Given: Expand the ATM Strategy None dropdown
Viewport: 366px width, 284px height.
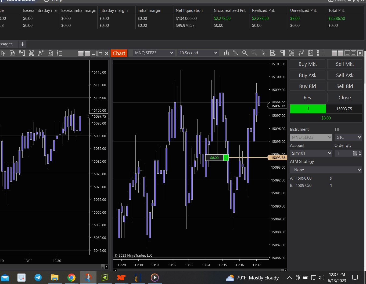Looking at the screenshot, I should click(x=326, y=170).
